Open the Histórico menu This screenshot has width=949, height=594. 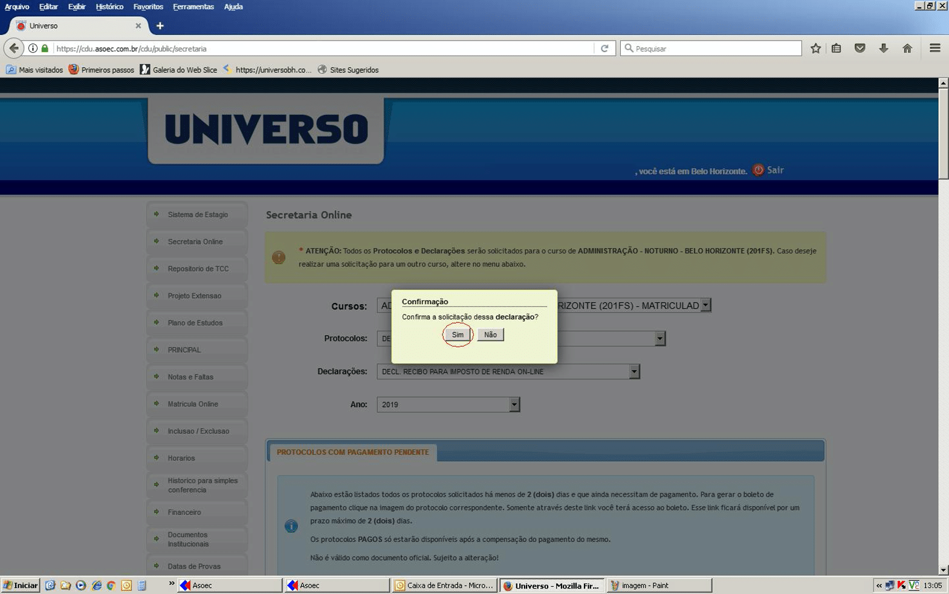click(109, 7)
